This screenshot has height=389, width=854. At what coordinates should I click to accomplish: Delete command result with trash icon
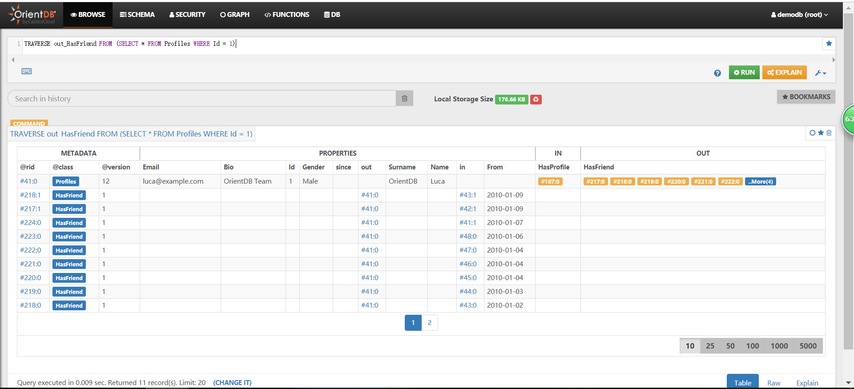pos(829,133)
